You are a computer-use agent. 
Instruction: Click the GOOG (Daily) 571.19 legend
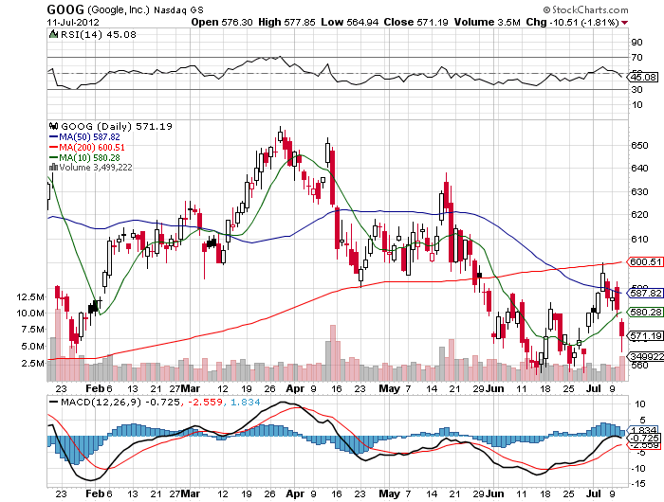coord(117,127)
